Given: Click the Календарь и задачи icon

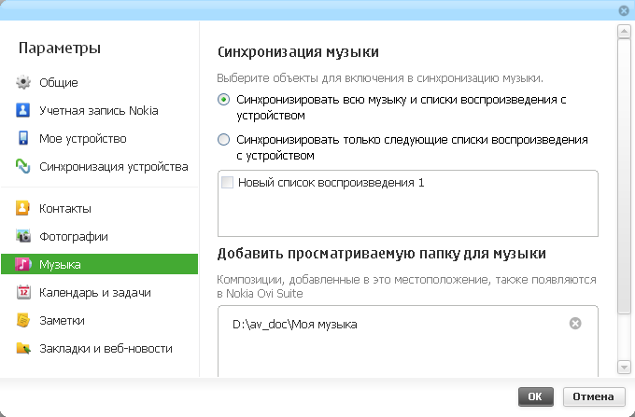Looking at the screenshot, I should click(x=23, y=292).
